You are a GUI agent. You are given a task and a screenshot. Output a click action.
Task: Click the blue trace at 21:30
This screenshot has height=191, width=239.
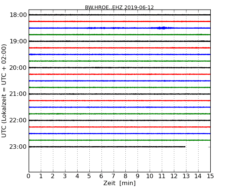[119, 107]
